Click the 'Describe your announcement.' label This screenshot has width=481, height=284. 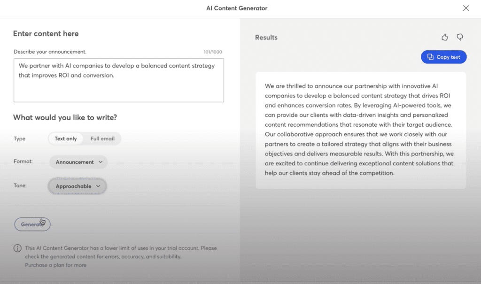point(50,52)
